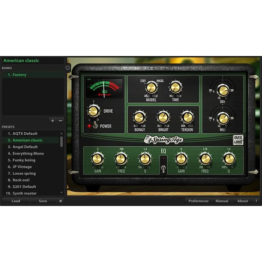Click the American classic preset name field
Screen dimensions: 262x262
[33, 61]
